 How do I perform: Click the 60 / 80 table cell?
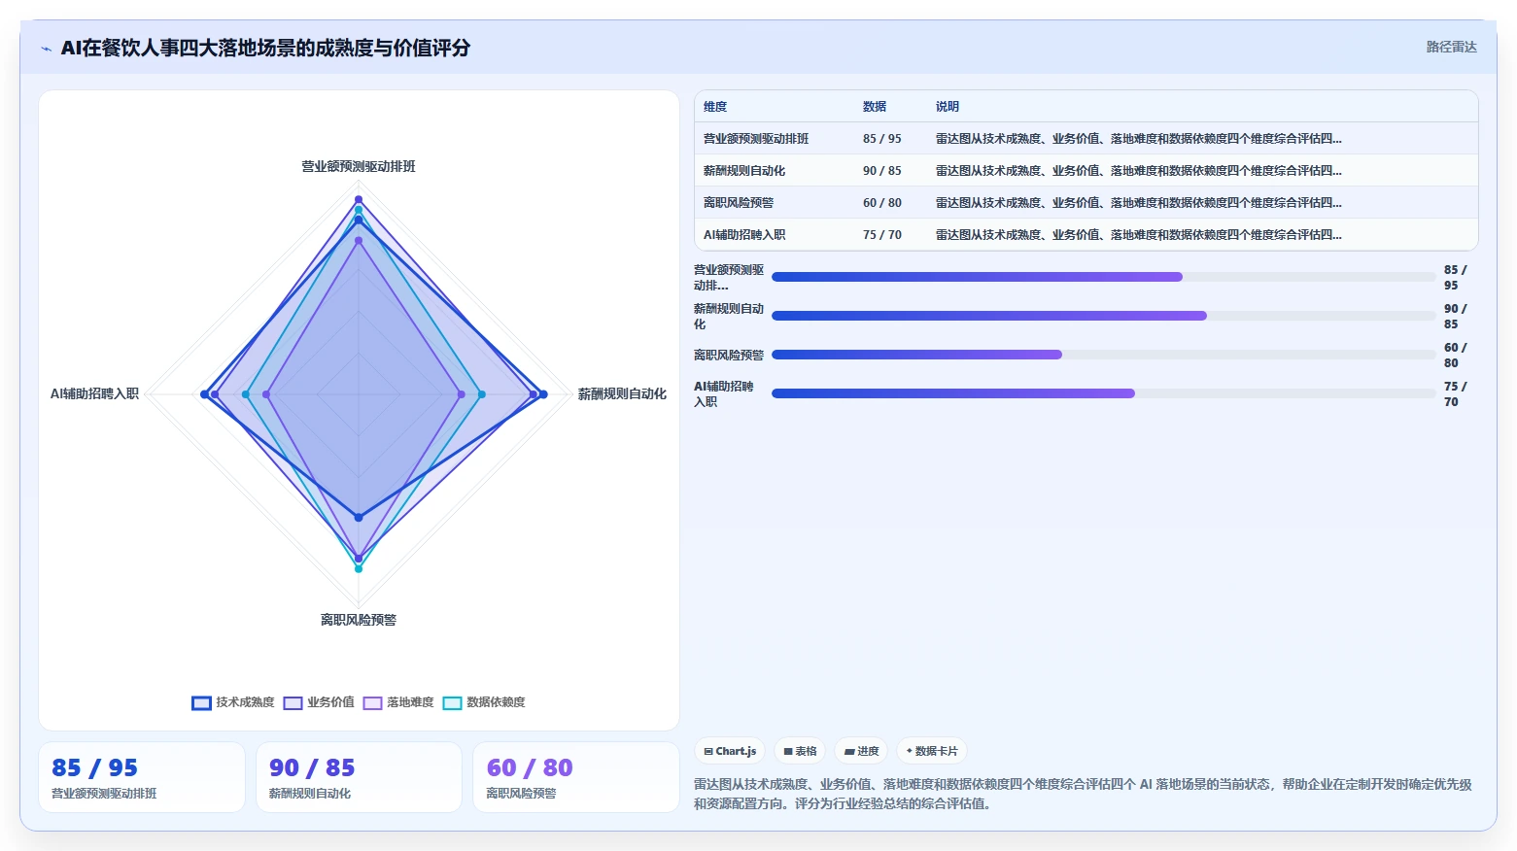click(881, 203)
